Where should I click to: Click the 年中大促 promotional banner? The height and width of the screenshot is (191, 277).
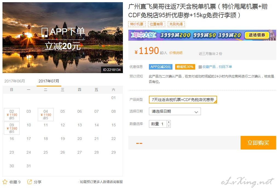(x=202, y=35)
